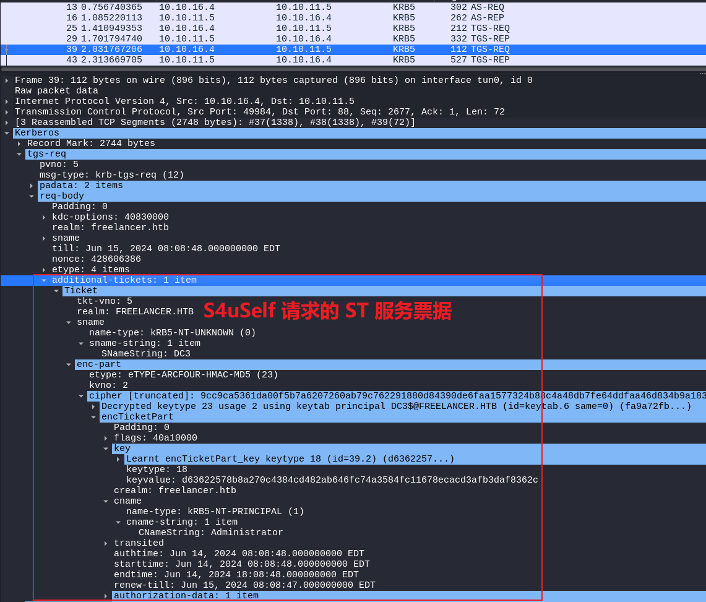Select the Internet Protocol Version 4 line
Image resolution: width=706 pixels, height=602 pixels.
click(x=184, y=101)
